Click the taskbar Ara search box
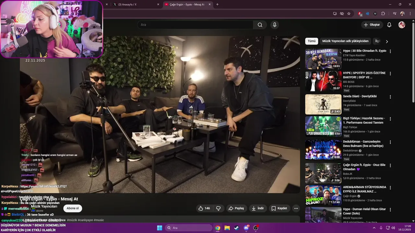Viewport: 415px width, 233px height. [189, 228]
